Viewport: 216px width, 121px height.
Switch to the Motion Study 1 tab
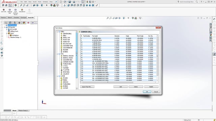[x=23, y=111]
